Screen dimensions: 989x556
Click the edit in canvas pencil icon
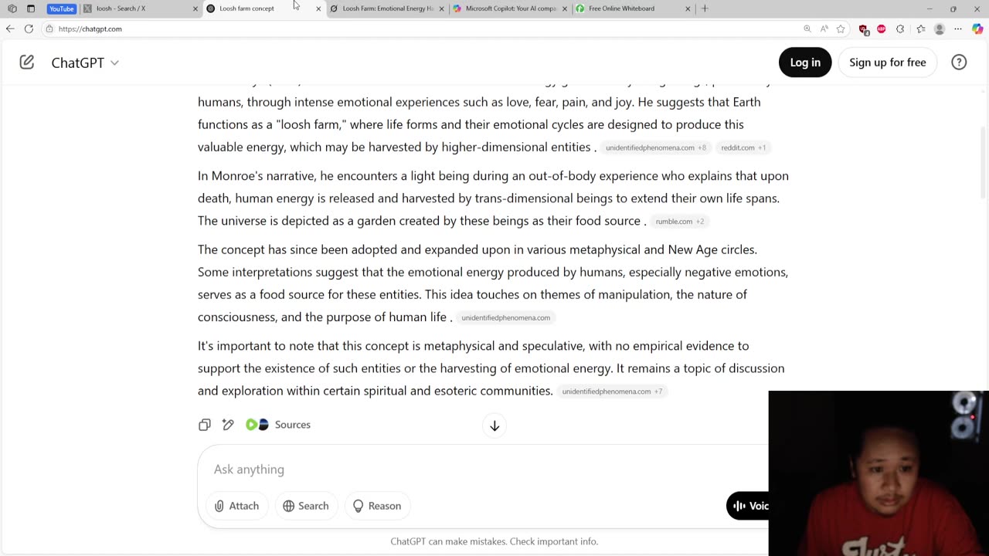(228, 425)
